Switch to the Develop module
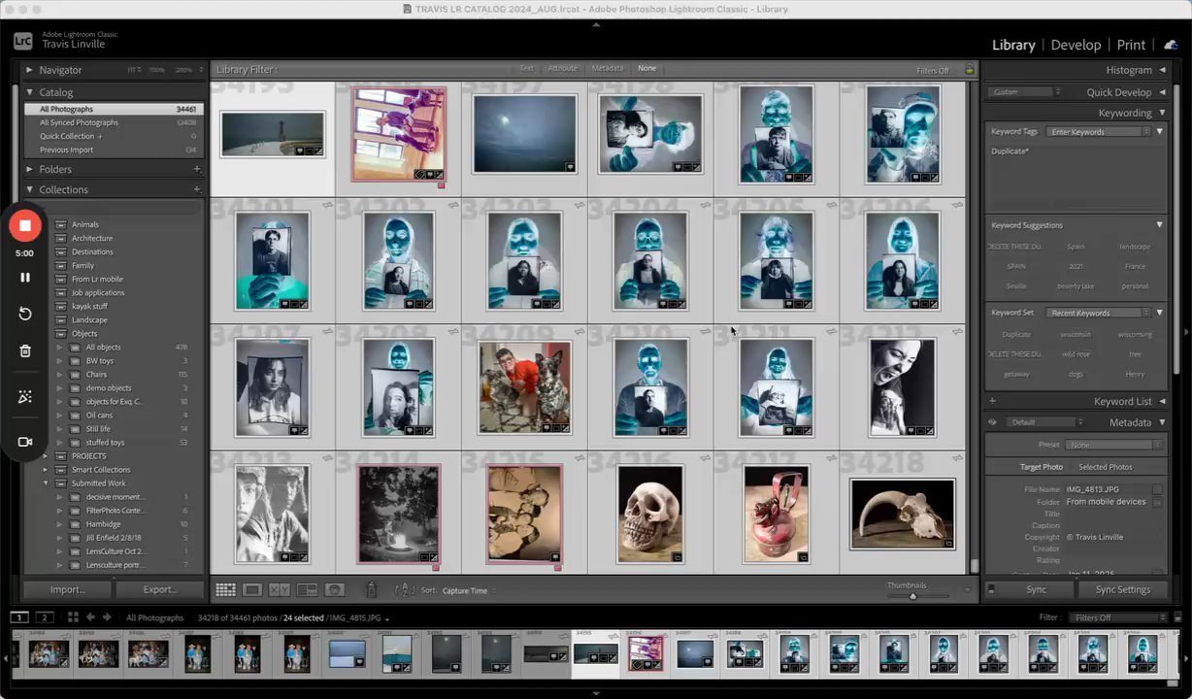 [1076, 45]
